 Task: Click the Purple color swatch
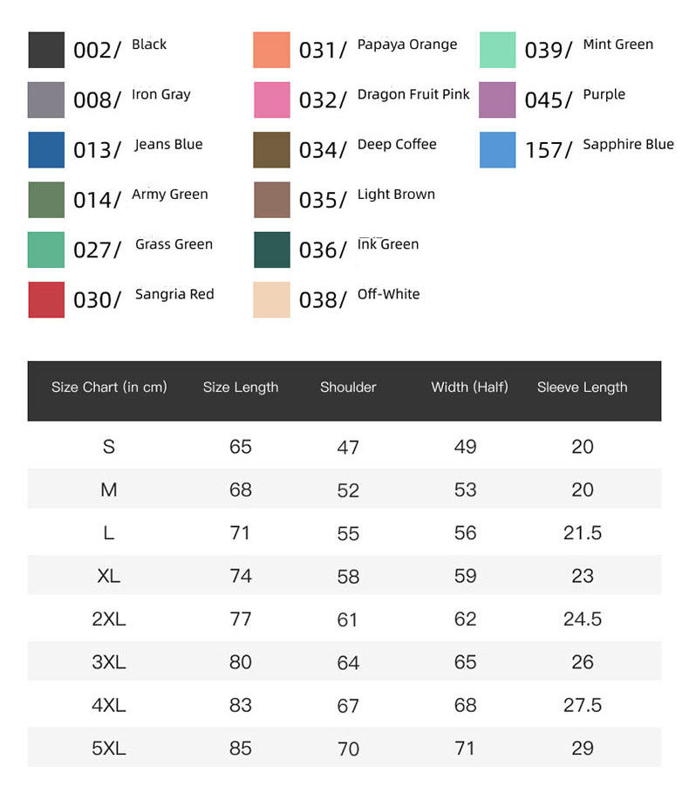coord(497,99)
